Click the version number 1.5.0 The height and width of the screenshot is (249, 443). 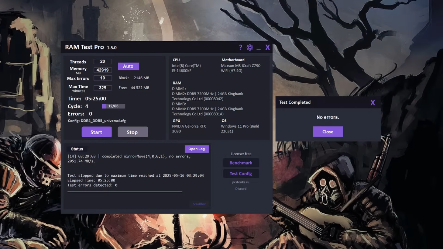point(112,48)
